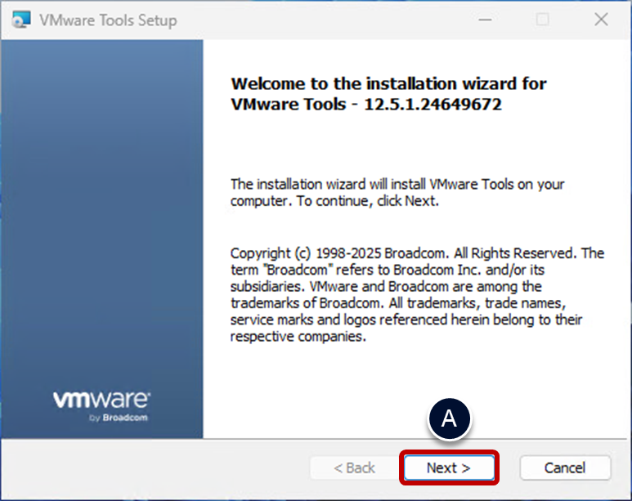Viewport: 632px width, 501px height.
Task: Click the empty title bar area
Action: click(x=327, y=20)
